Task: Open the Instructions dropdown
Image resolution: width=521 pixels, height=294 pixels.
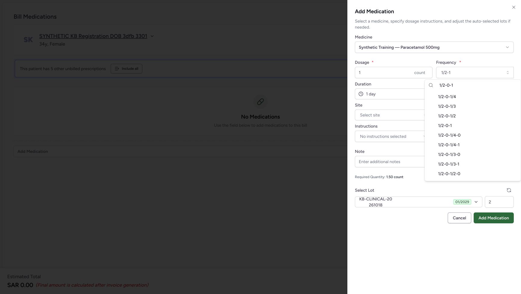Action: 390,136
